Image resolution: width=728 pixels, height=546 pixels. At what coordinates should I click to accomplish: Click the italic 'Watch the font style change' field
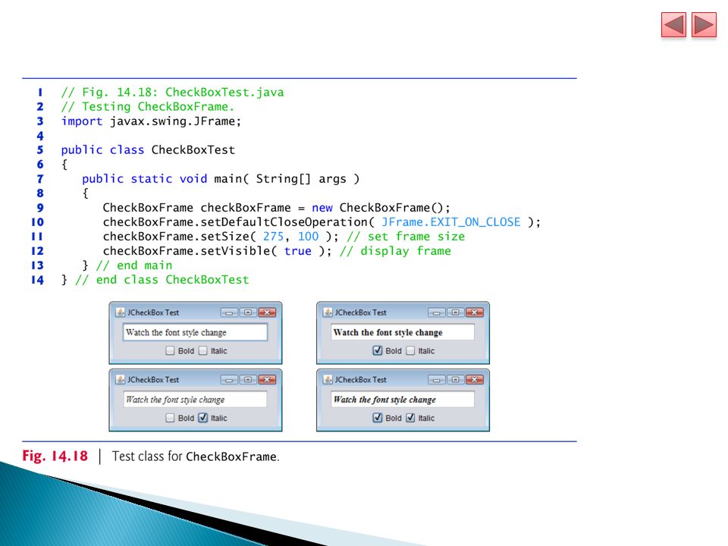196,400
